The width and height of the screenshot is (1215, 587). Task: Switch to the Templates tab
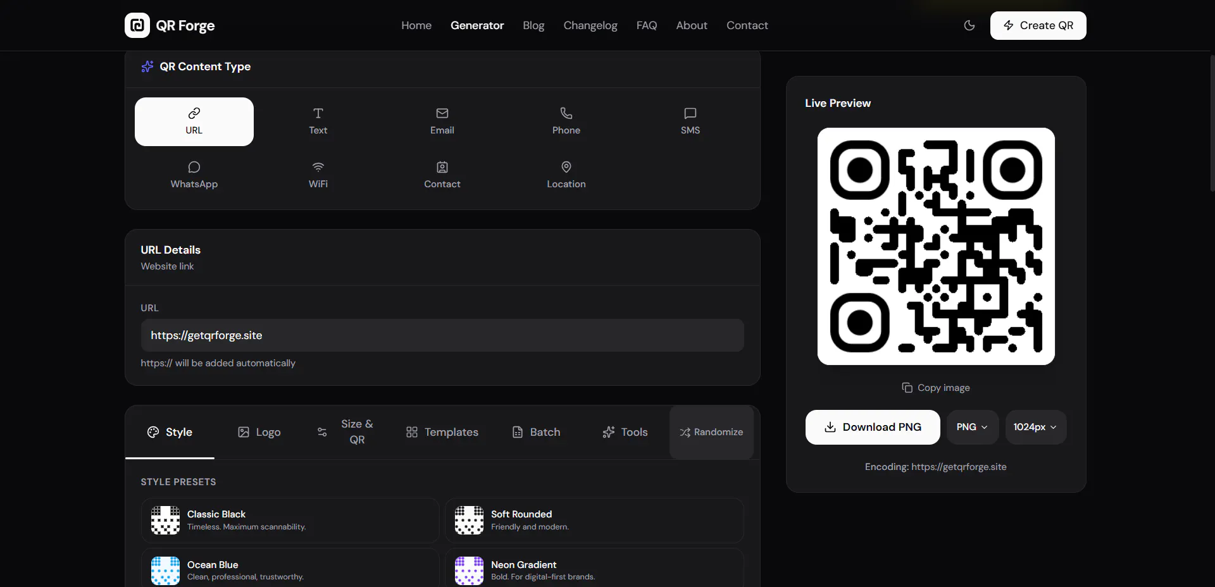[442, 432]
